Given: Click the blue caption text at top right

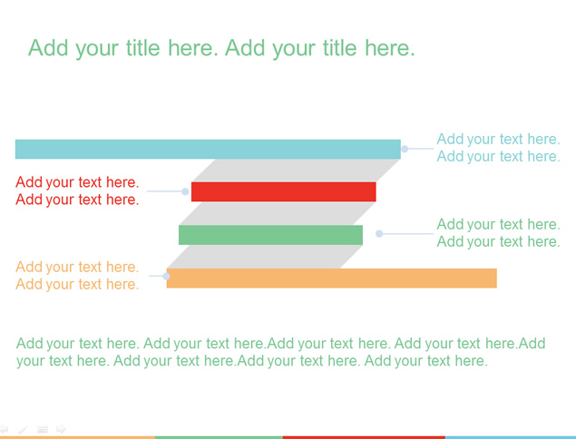Looking at the screenshot, I should click(498, 148).
